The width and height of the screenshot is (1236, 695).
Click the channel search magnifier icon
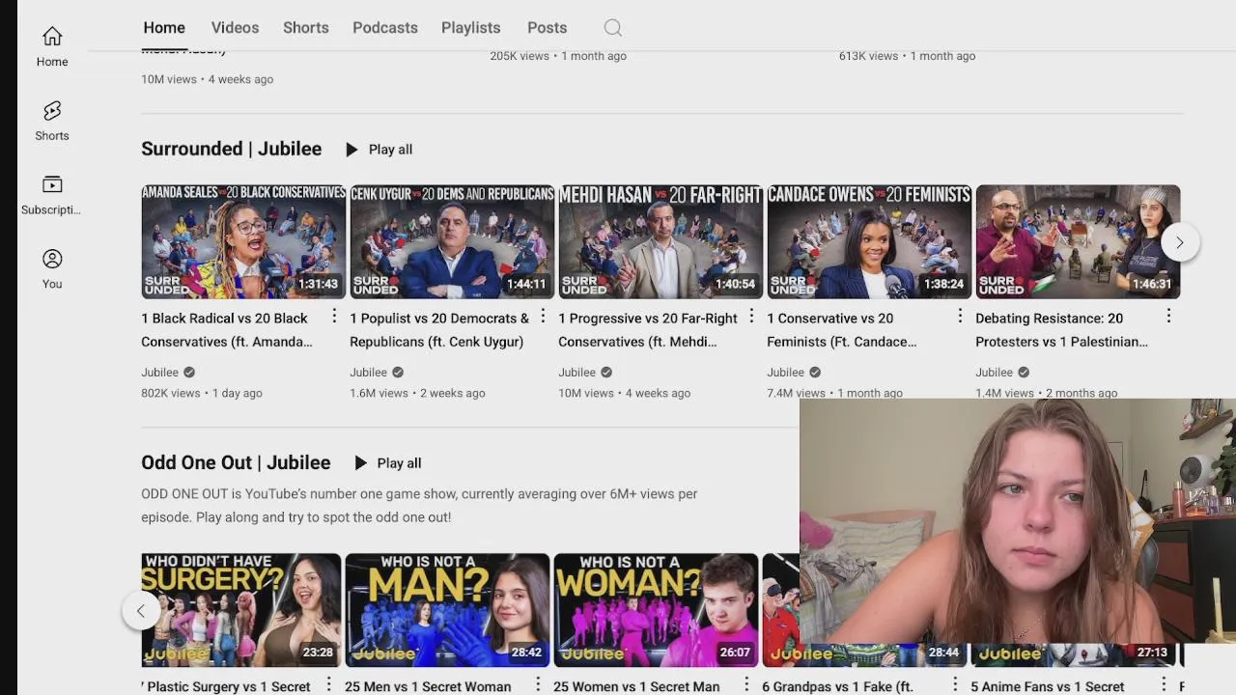click(x=613, y=28)
